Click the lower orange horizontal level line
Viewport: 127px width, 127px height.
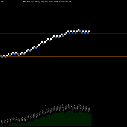pos(63,56)
